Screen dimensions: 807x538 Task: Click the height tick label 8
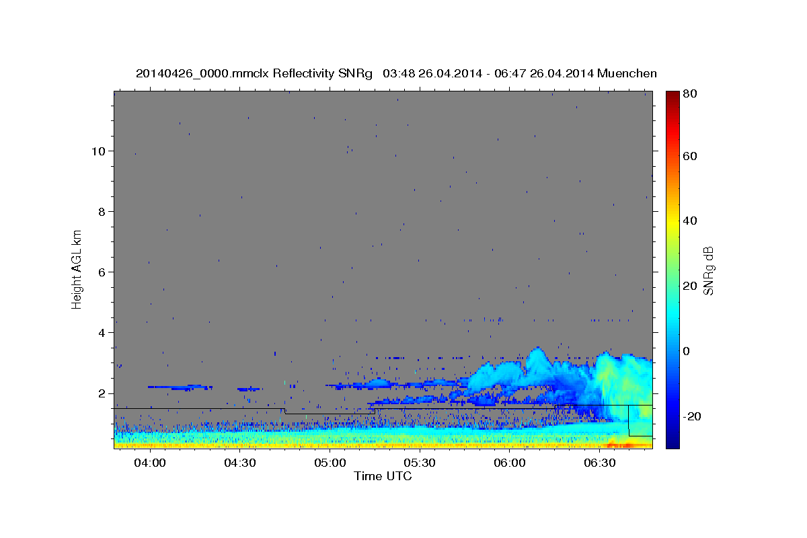point(102,211)
